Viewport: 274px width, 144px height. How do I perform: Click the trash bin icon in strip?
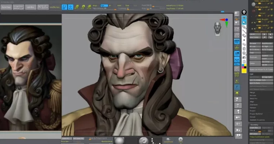244,49
